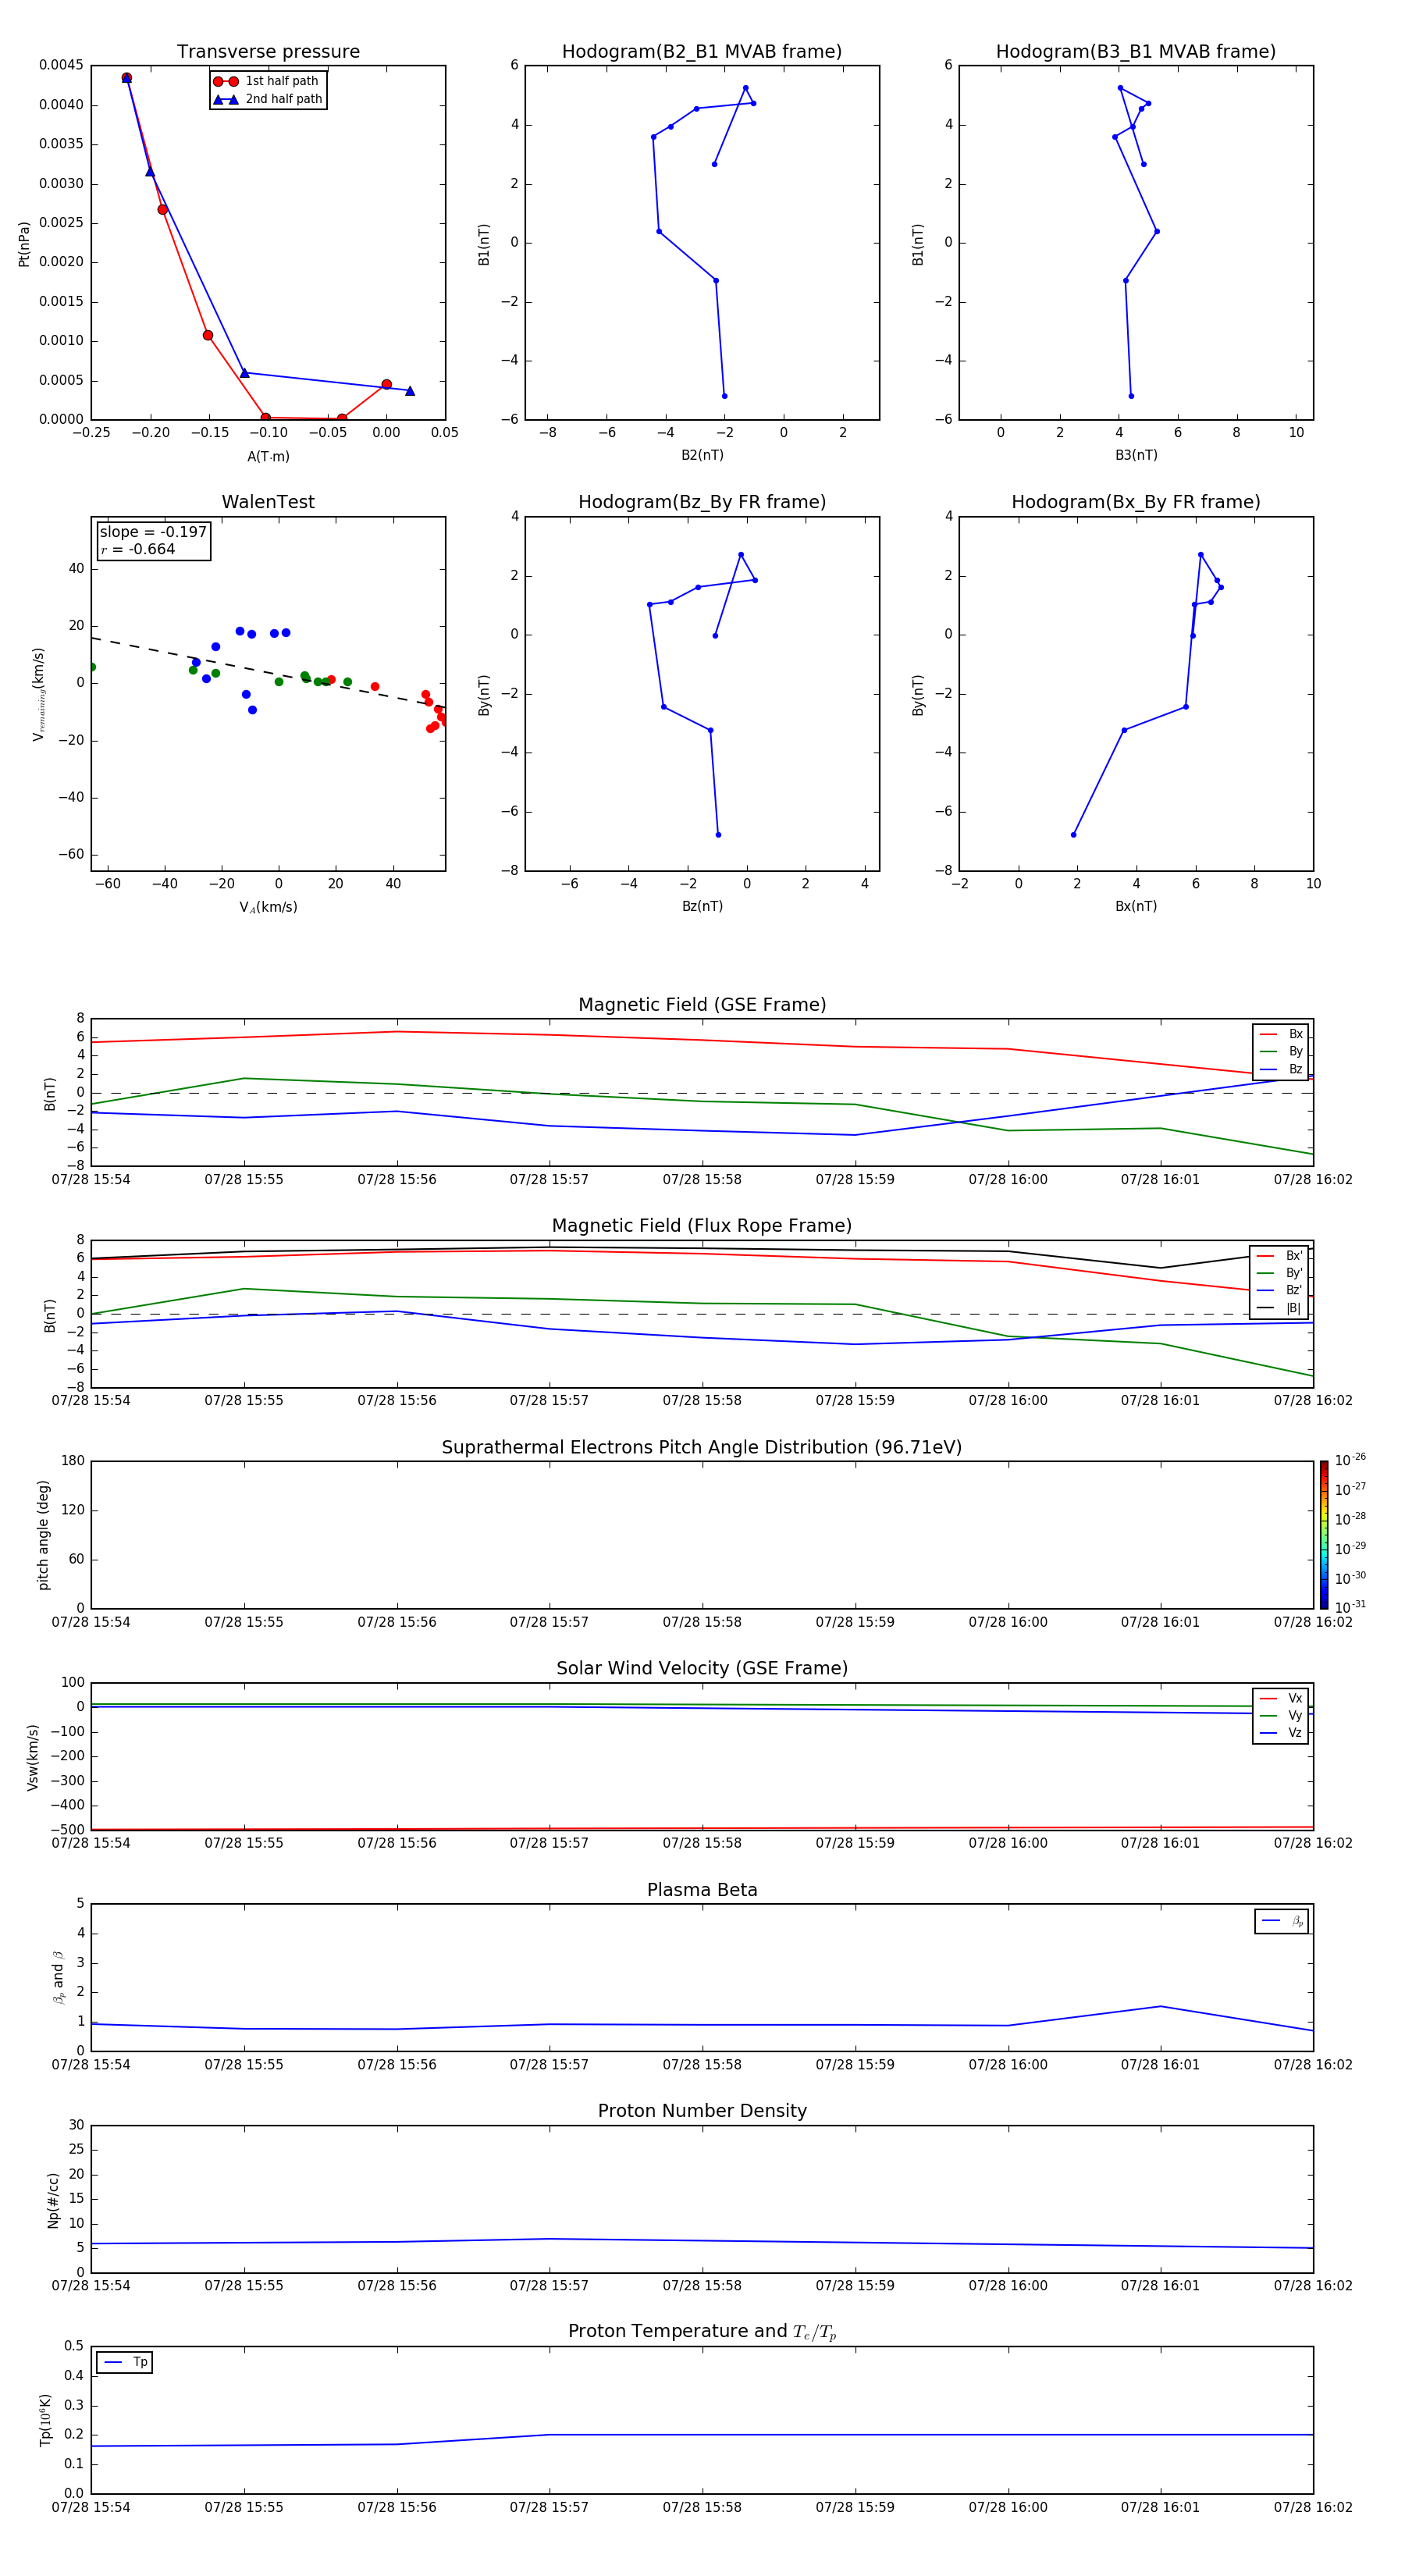Click the 'pitch angle (deg)' axis label

pos(43,1535)
